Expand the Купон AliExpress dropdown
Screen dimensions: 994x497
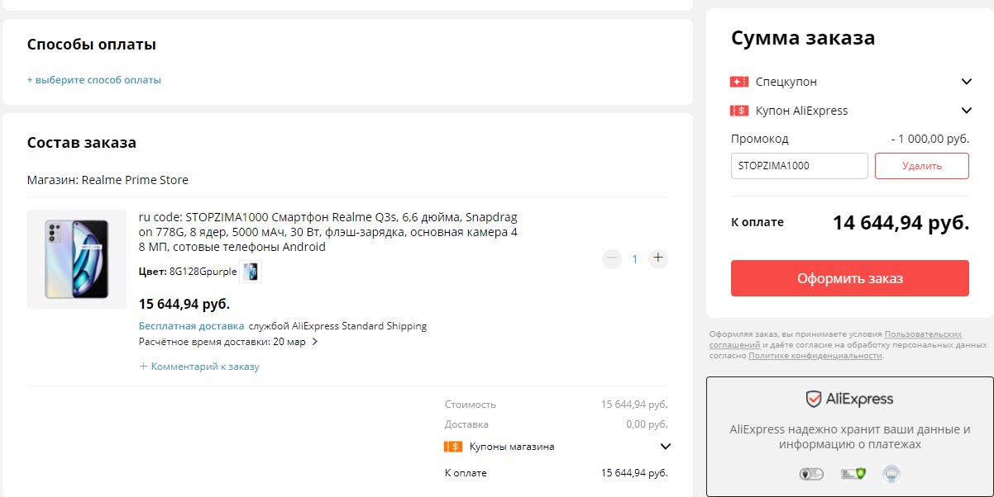(x=966, y=110)
